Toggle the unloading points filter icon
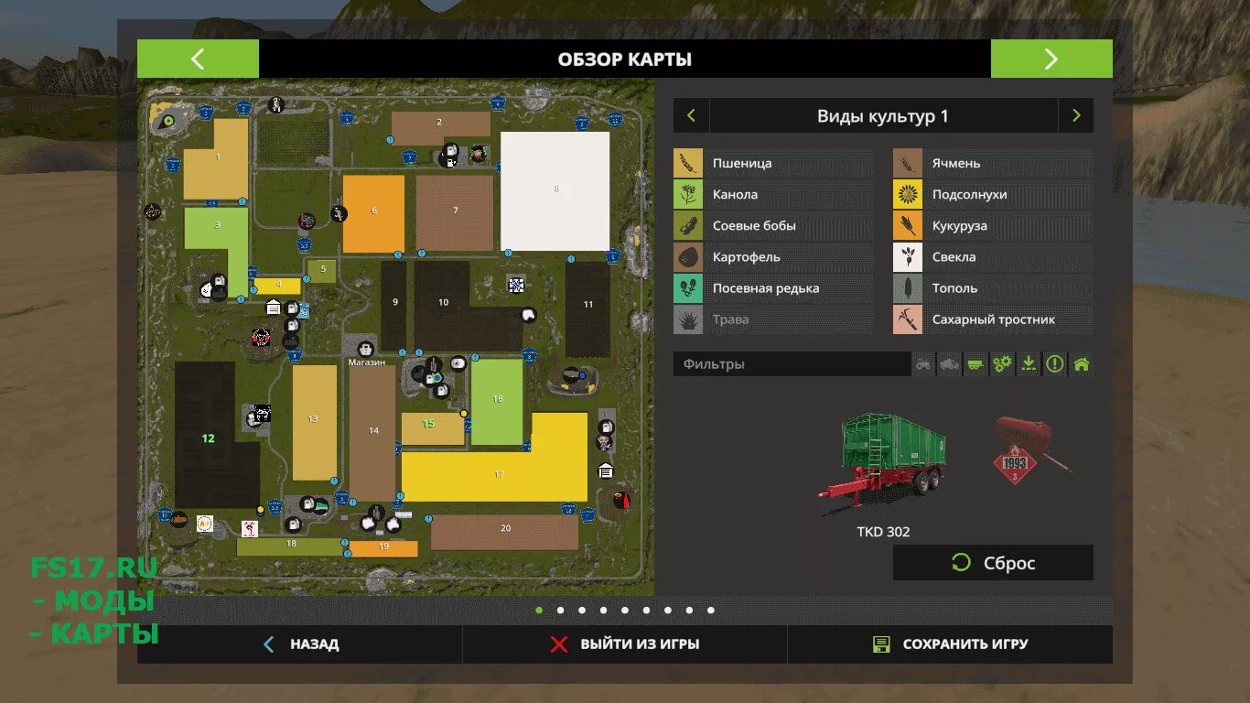This screenshot has width=1250, height=703. coord(1029,364)
